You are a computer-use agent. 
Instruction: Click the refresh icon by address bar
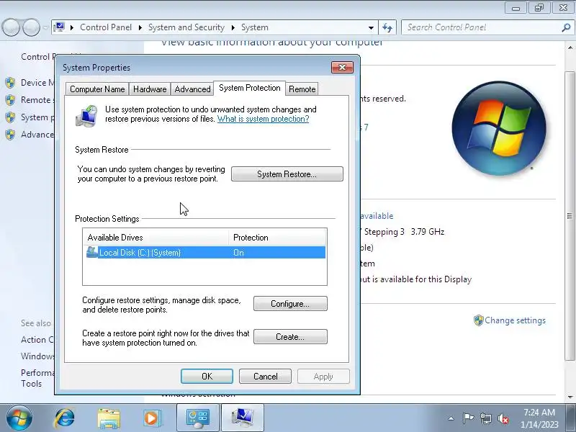tap(387, 27)
